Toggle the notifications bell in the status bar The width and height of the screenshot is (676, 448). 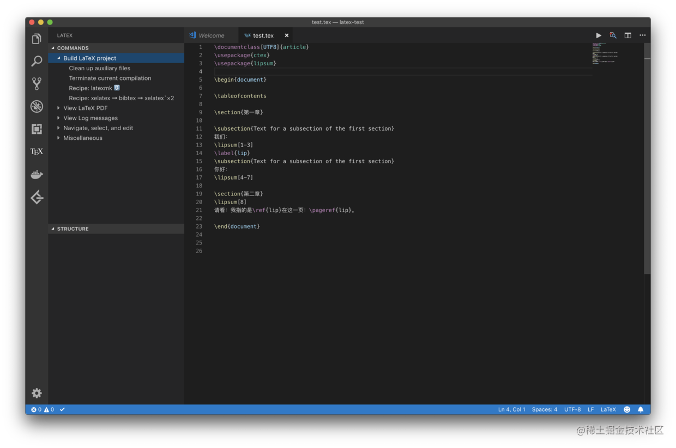pyautogui.click(x=640, y=409)
